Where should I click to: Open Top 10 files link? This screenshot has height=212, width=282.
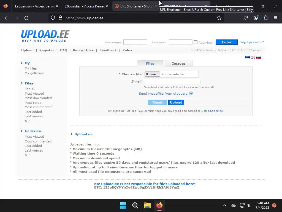point(30,89)
